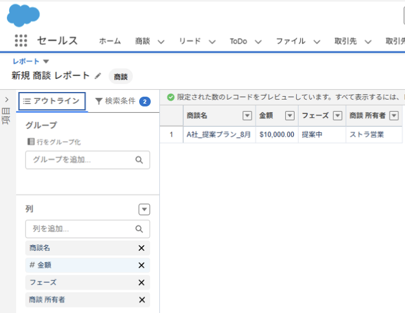This screenshot has width=405, height=313.
Task: Open ファイル nav menu chevron
Action: pos(316,42)
